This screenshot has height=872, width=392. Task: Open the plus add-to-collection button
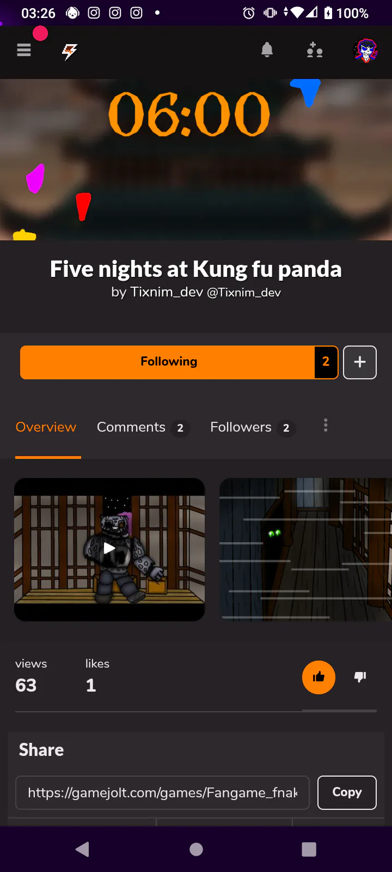click(360, 362)
